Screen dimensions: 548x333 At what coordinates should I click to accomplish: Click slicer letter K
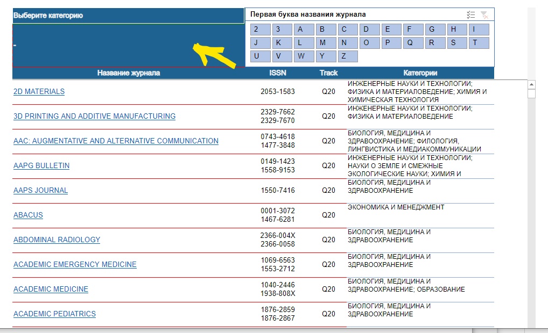282,43
